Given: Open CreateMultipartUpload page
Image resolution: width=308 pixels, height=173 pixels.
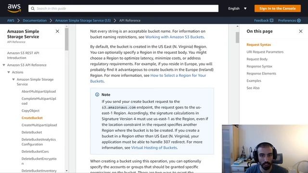Looking at the screenshot, I should pos(39,125).
